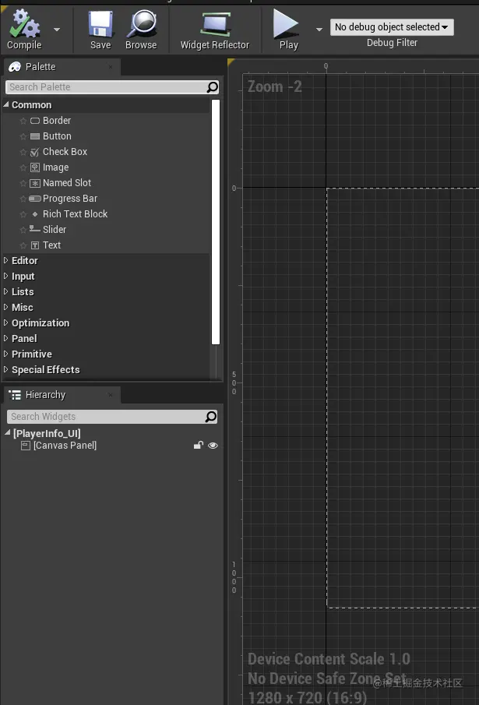Expand the Editor category
Image resolution: width=479 pixels, height=705 pixels.
coord(6,260)
